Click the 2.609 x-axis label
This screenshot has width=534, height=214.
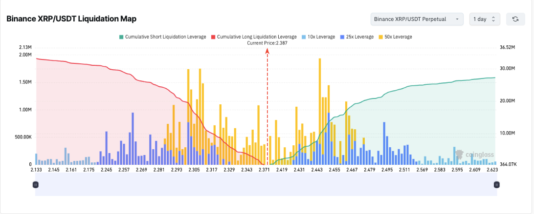coord(475,170)
